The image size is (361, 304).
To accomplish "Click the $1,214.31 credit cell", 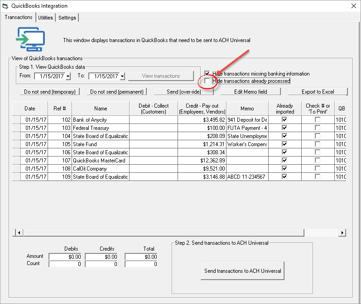I will point(202,144).
